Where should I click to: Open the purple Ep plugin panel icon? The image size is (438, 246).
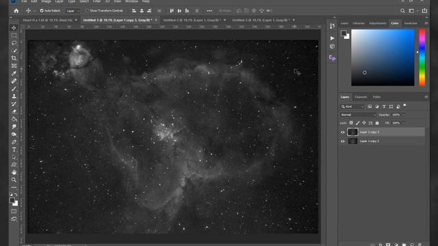tap(332, 58)
